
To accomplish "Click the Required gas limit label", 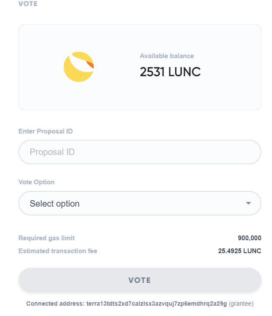I will click(x=47, y=238).
